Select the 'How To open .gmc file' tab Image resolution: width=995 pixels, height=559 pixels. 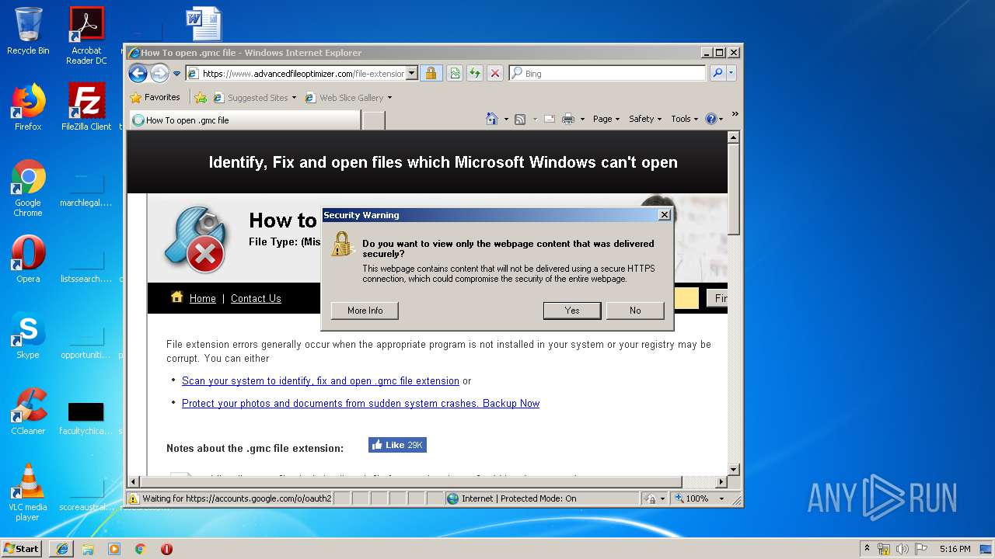[245, 120]
